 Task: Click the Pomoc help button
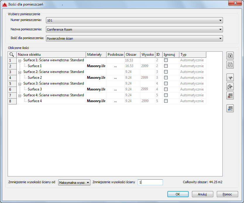pyautogui.click(x=227, y=194)
